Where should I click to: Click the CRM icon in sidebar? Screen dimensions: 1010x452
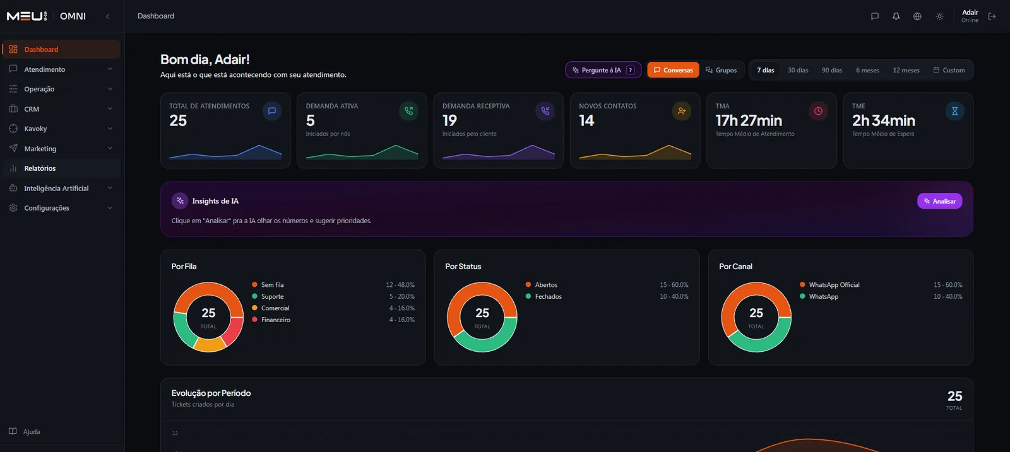(x=13, y=109)
